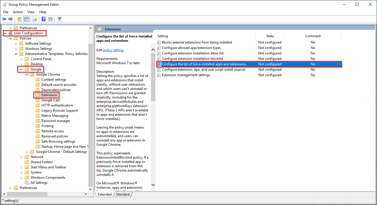Open the Action menu

pyautogui.click(x=18, y=12)
